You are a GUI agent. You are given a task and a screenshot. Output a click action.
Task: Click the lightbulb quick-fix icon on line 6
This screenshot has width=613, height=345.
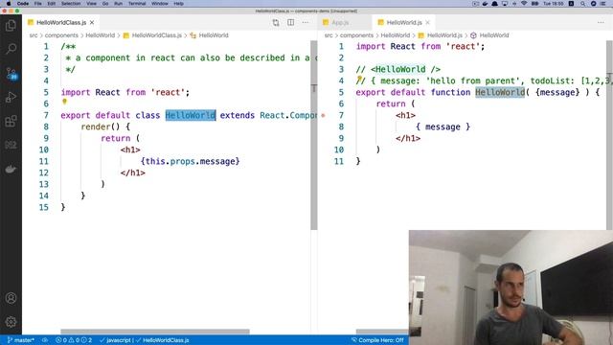tap(64, 102)
